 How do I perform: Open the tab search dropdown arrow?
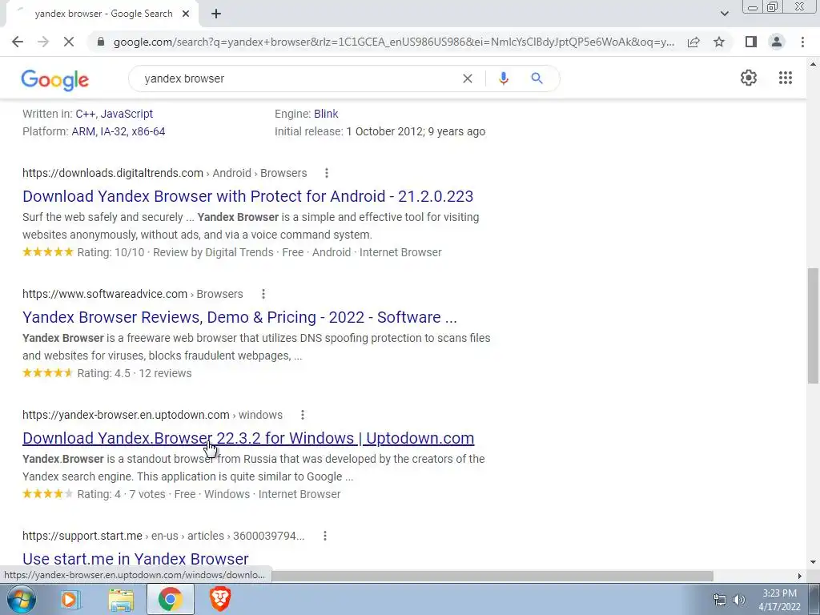(x=724, y=14)
